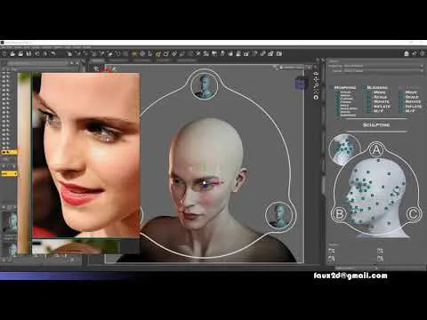Toggle the Morphing checkbox

332,88
